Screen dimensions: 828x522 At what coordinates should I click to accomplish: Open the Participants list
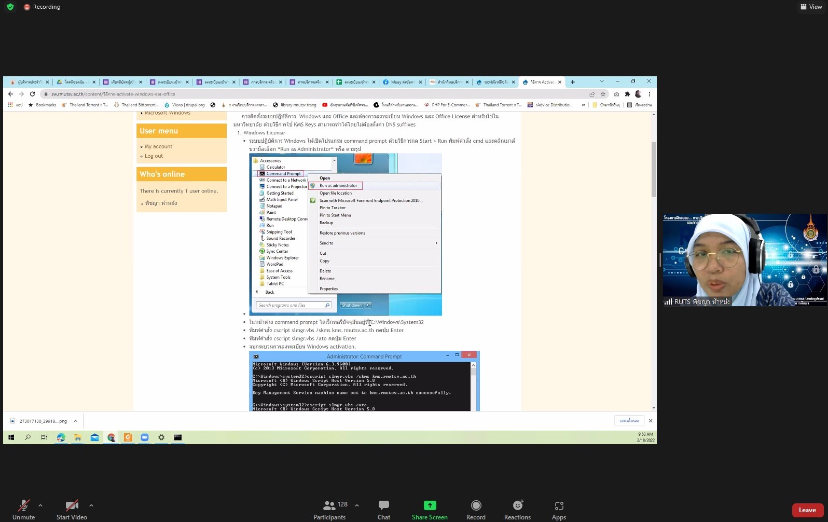pos(329,510)
